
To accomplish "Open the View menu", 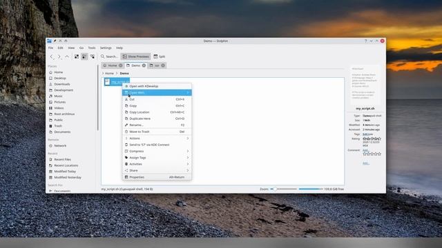I will point(71,48).
